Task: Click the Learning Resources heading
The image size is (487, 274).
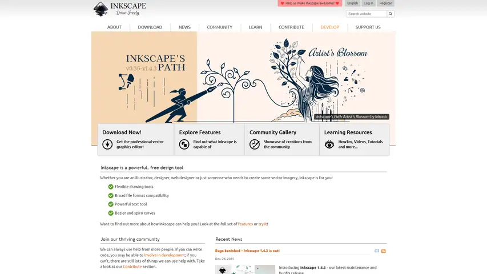Action: point(348,132)
